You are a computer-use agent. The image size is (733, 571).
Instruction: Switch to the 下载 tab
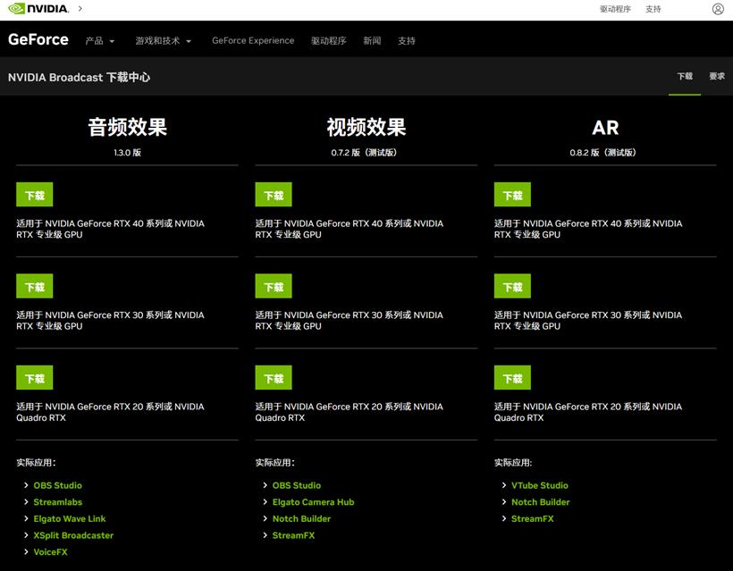(685, 76)
